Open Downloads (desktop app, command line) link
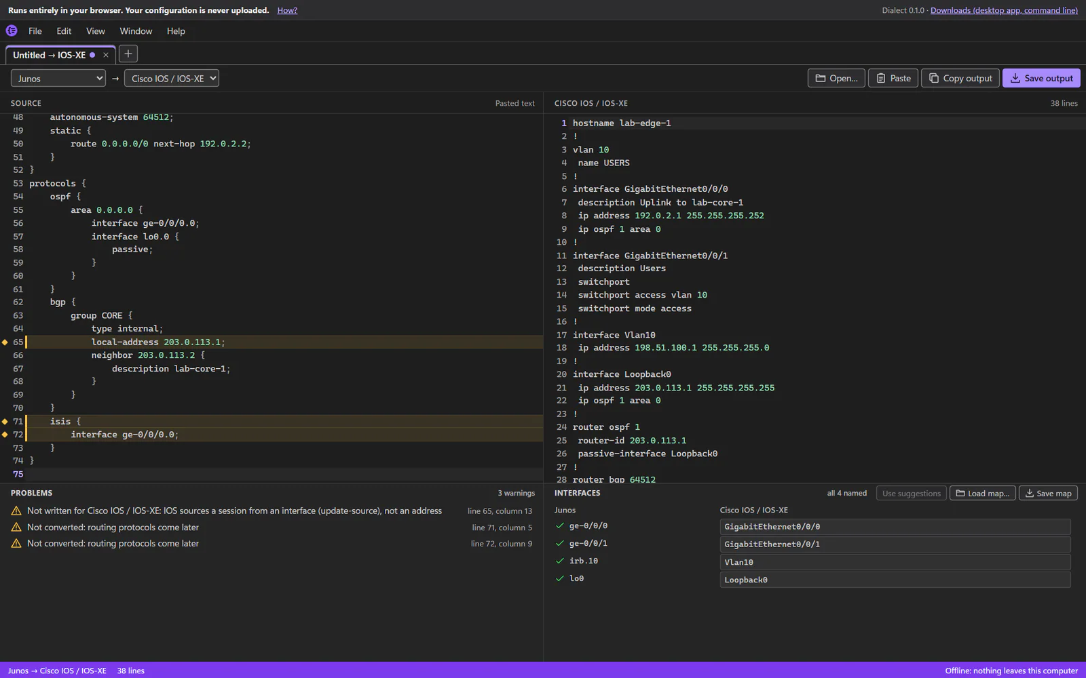Viewport: 1086px width, 678px height. coord(1004,10)
